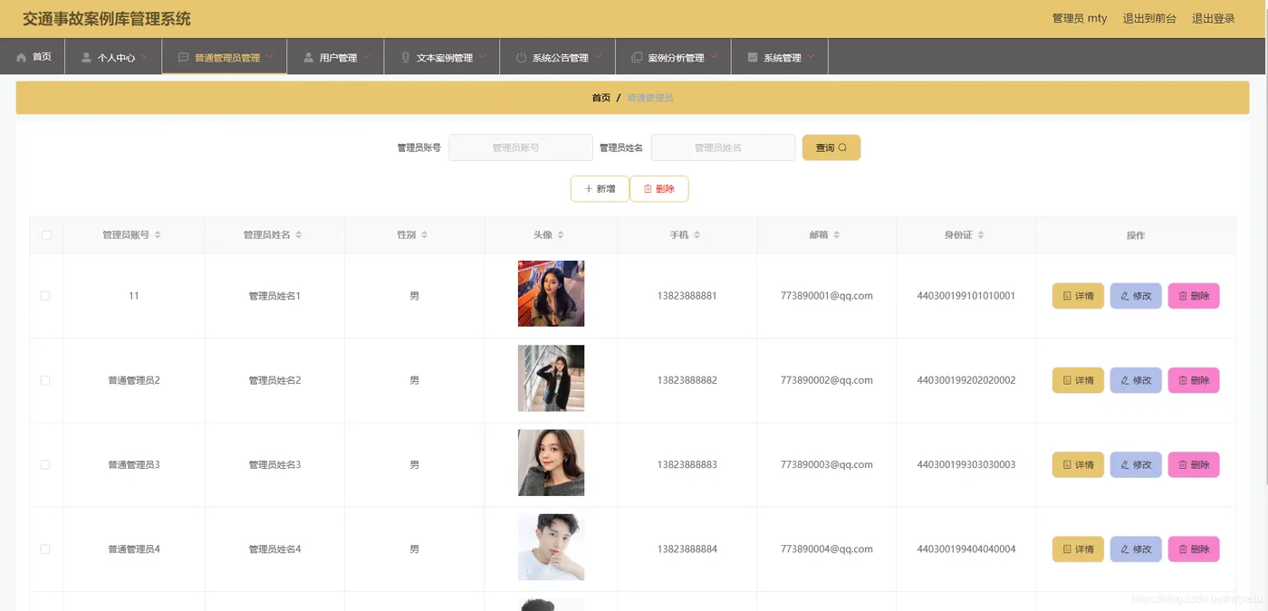The height and width of the screenshot is (611, 1268).
Task: Focus the 管理员账号 search input
Action: click(x=521, y=148)
